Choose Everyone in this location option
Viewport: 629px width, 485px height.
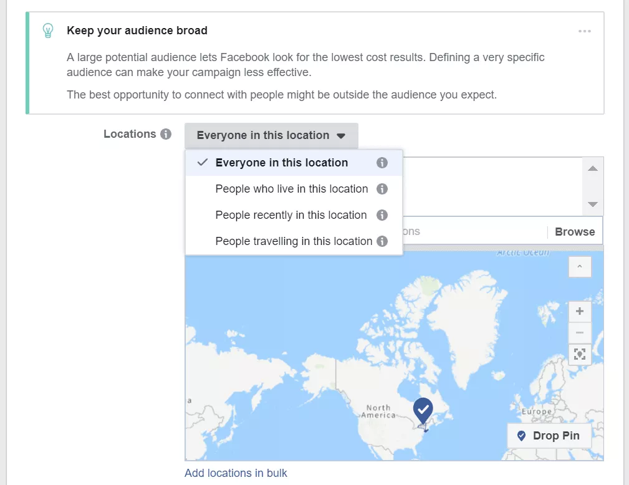pos(282,163)
